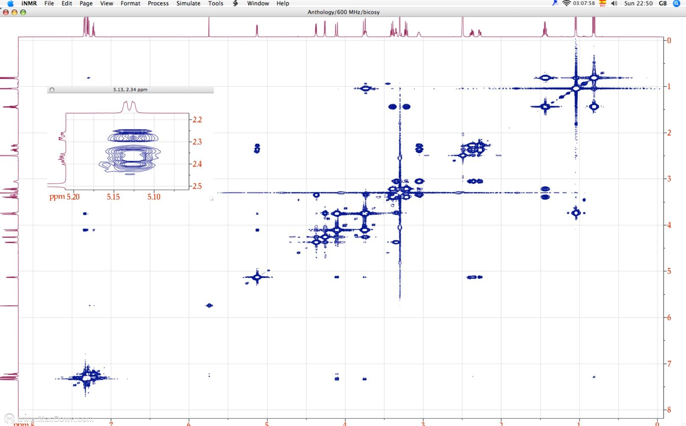This screenshot has width=686, height=426.
Task: Click the GB user menu
Action: [x=663, y=3]
